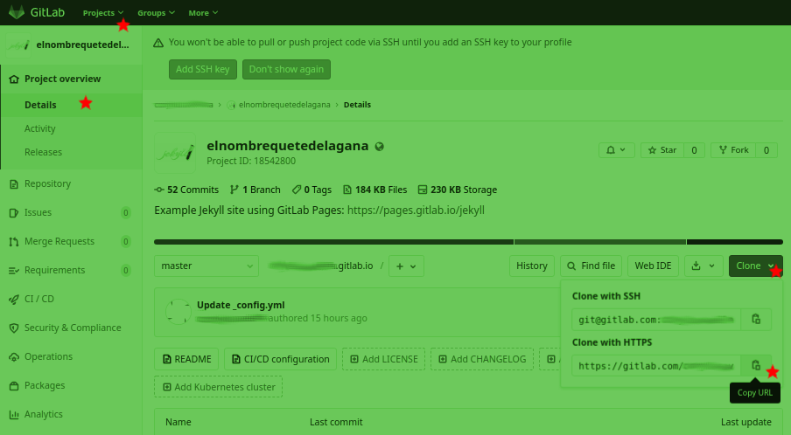Open the notification bell dropdown
Image resolution: width=791 pixels, height=435 pixels.
click(x=617, y=150)
